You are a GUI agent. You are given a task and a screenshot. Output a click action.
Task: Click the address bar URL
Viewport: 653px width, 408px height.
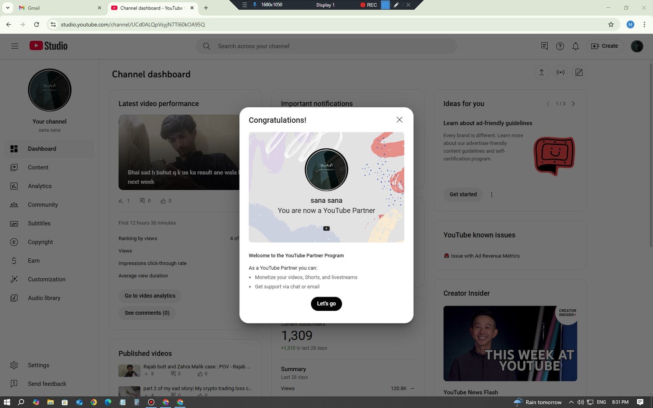click(133, 24)
